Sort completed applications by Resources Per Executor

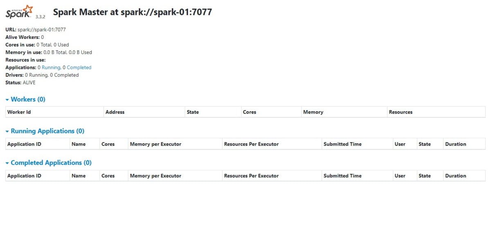pyautogui.click(x=251, y=176)
